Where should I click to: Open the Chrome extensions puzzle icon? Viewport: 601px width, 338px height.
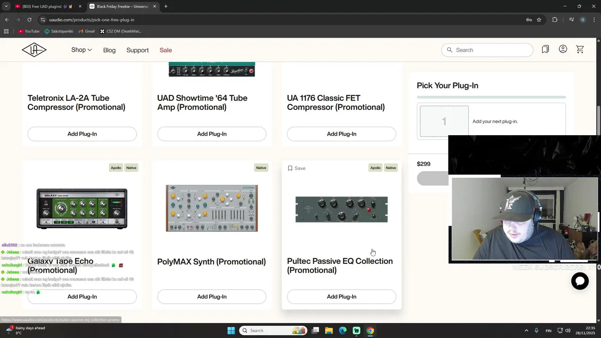pos(555,20)
